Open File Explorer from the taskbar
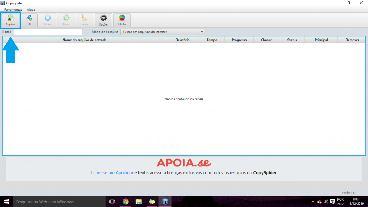 139,202
